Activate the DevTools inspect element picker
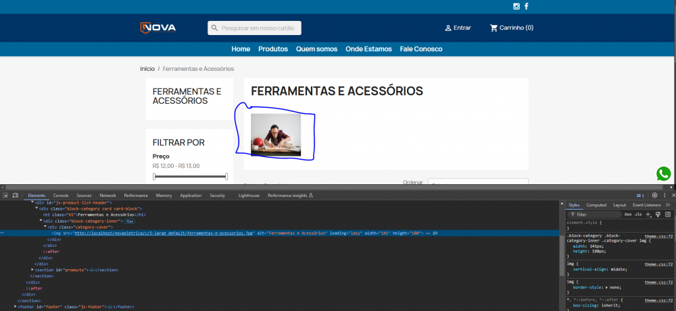The image size is (676, 311). 5,195
